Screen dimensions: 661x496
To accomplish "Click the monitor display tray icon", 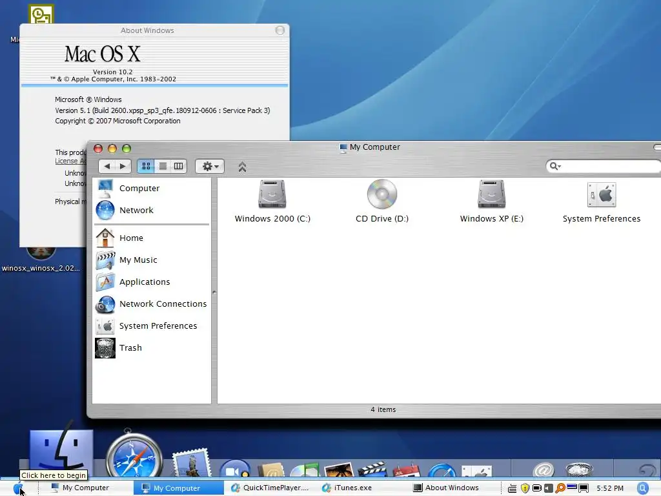I will 584,488.
